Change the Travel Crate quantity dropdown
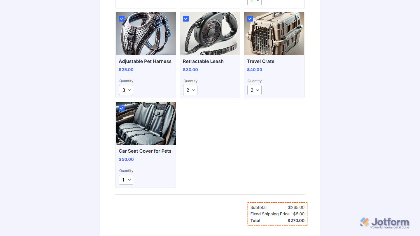 [x=254, y=90]
